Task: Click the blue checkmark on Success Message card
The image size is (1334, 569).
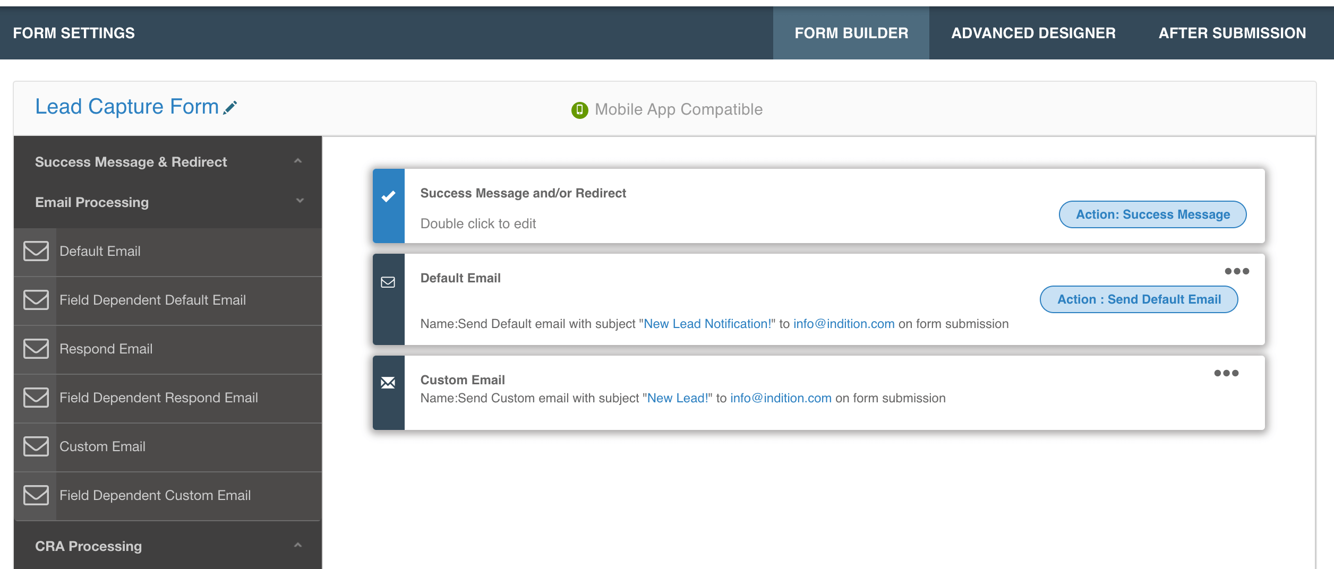Action: pyautogui.click(x=388, y=196)
